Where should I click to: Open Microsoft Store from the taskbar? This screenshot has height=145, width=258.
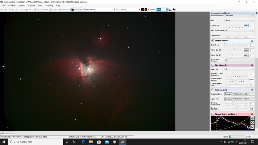tap(99, 142)
